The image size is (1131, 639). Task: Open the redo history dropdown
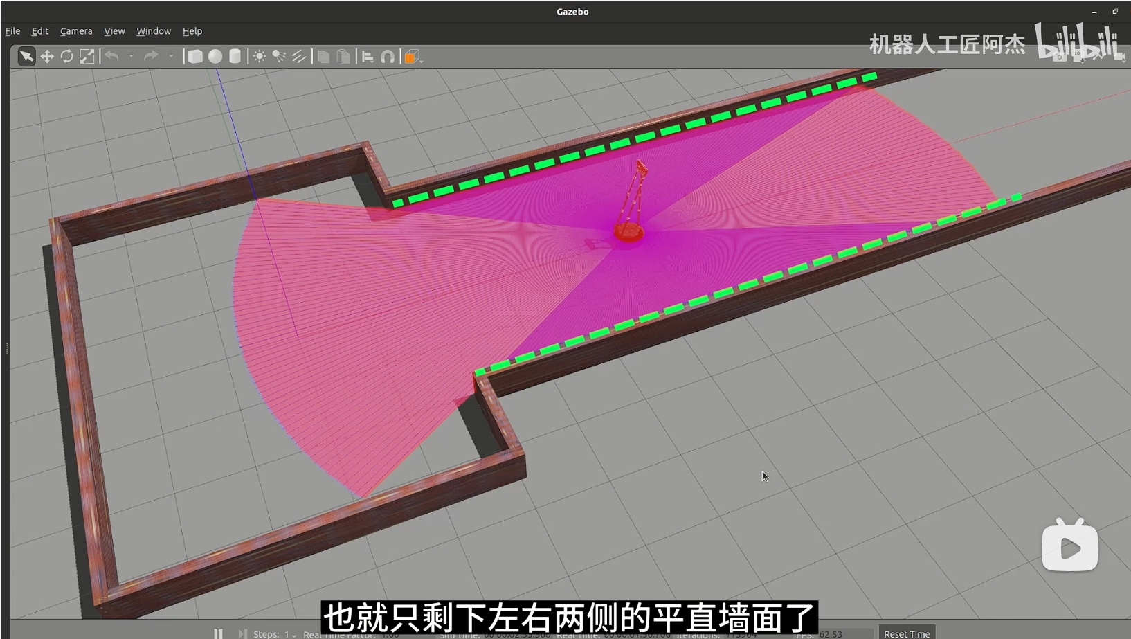(171, 56)
